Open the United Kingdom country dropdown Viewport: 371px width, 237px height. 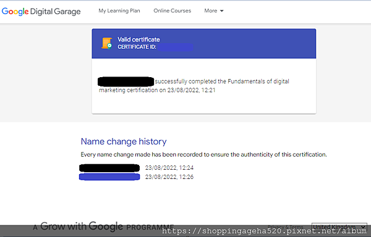click(x=339, y=227)
